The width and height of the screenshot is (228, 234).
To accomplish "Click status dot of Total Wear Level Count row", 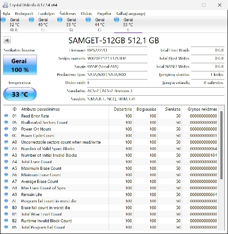I will [x=6, y=214].
